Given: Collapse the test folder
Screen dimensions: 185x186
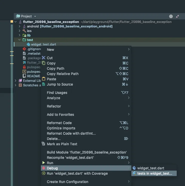Looking at the screenshot, I should point(20,40).
